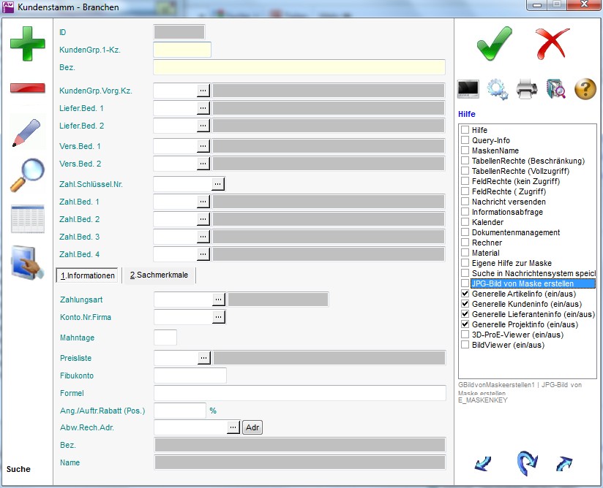This screenshot has width=603, height=488.
Task: Open the table list view icon
Action: click(x=27, y=219)
